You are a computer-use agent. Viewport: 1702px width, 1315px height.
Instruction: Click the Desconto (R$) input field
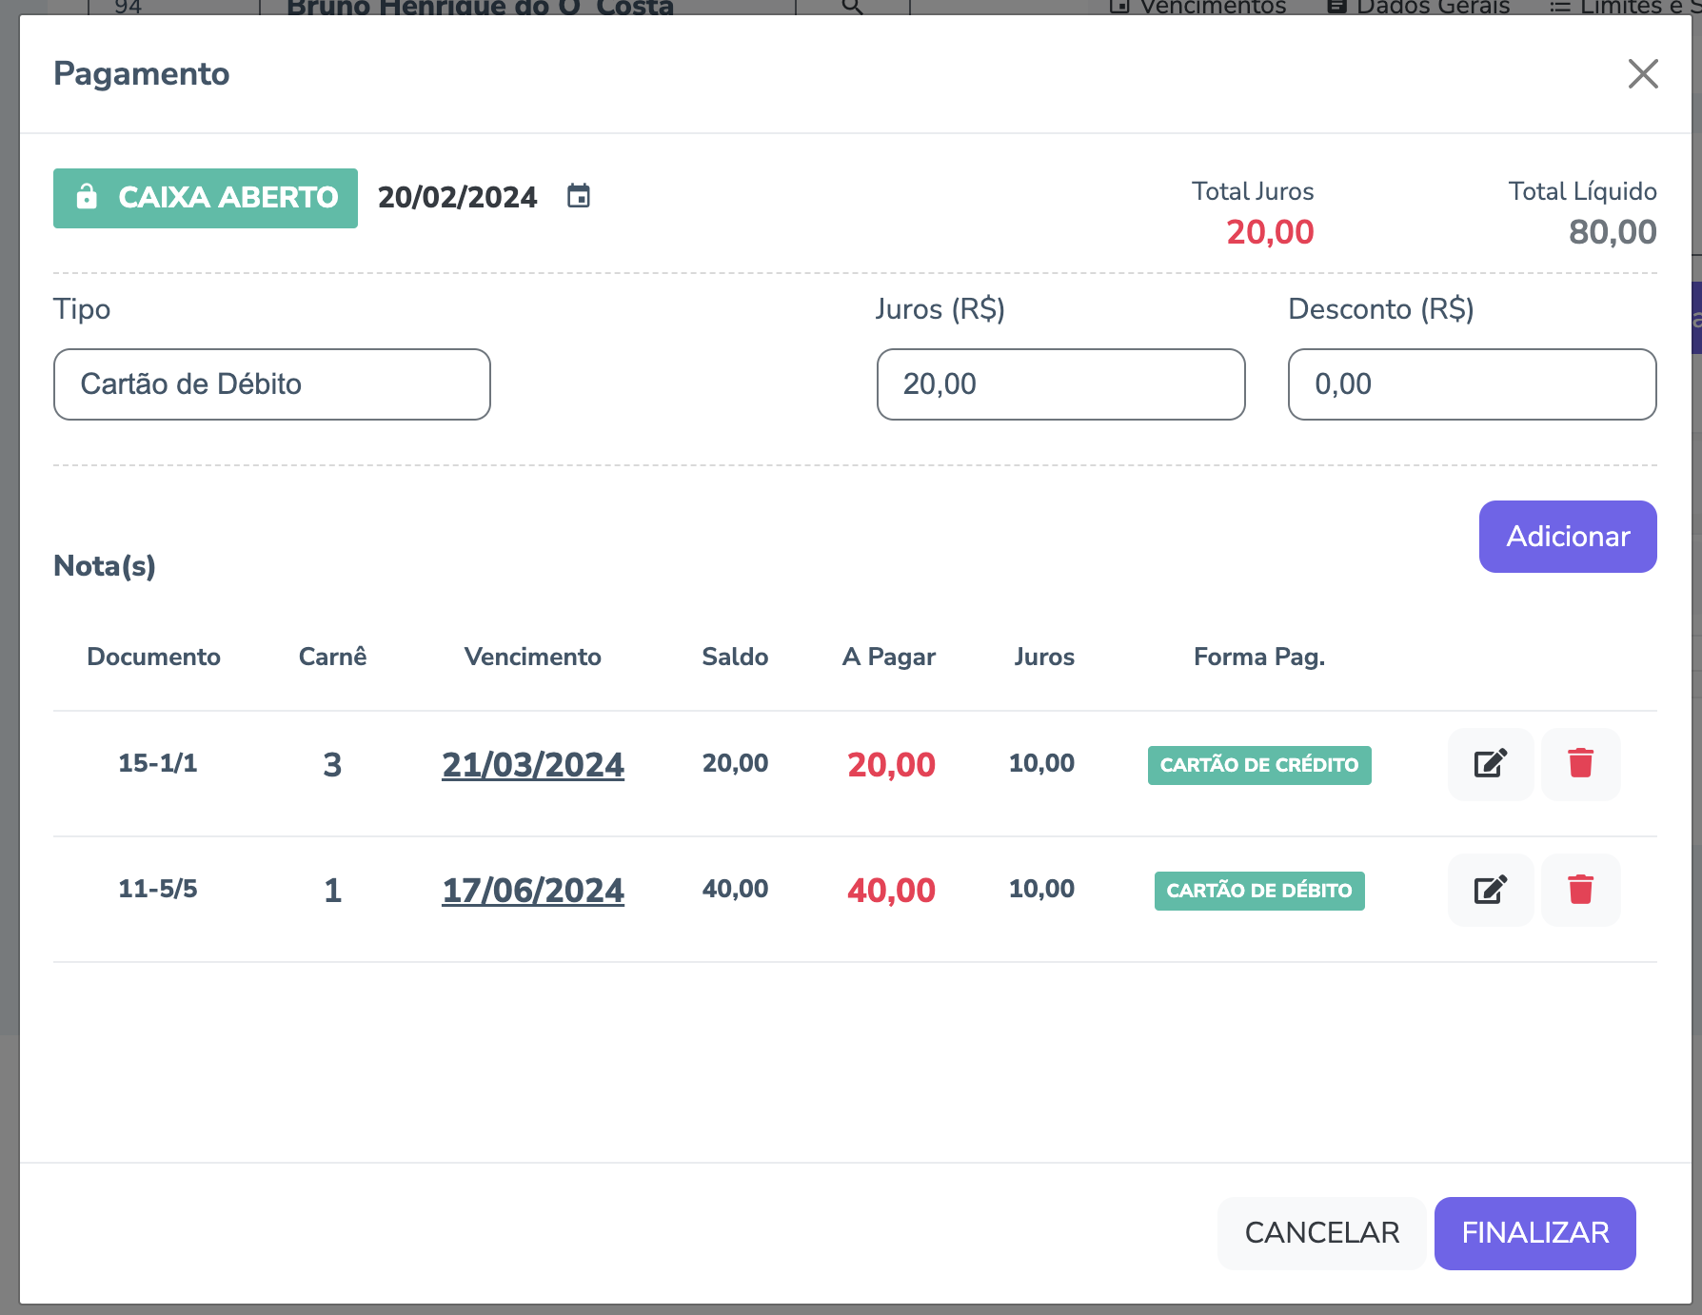1472,384
